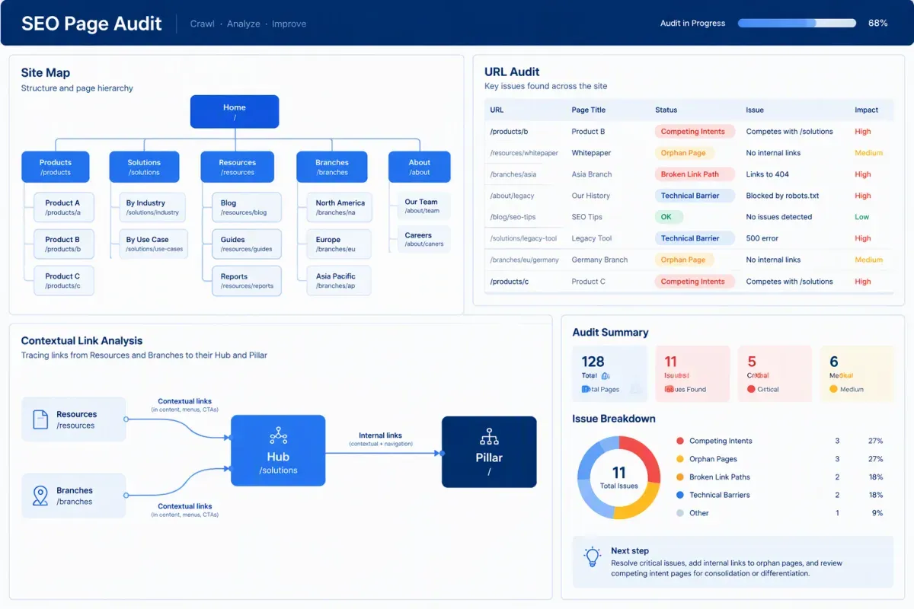914x609 pixels.
Task: Click the Next step lightbulb icon
Action: [x=592, y=556]
